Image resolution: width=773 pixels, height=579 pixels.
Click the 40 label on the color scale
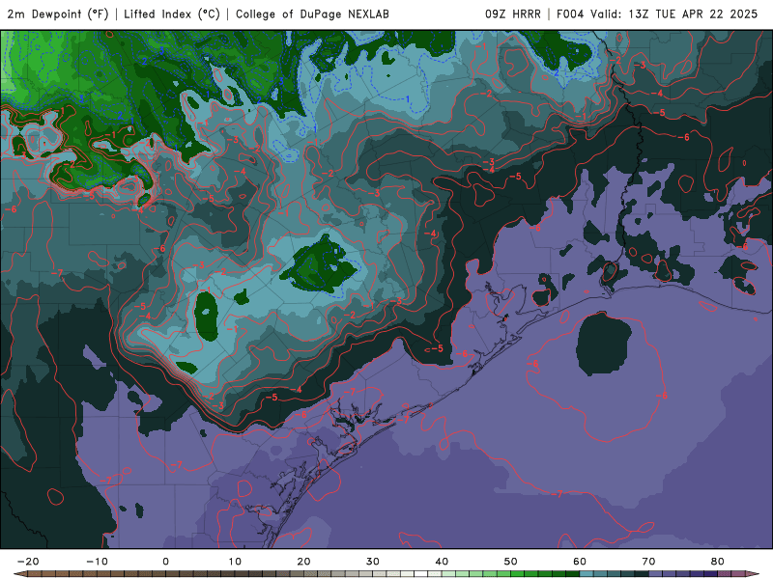click(x=442, y=562)
